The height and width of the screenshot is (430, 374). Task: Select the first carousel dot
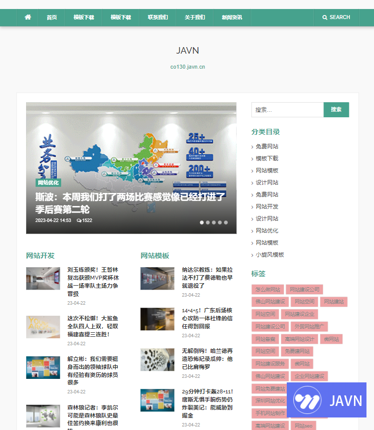202,223
